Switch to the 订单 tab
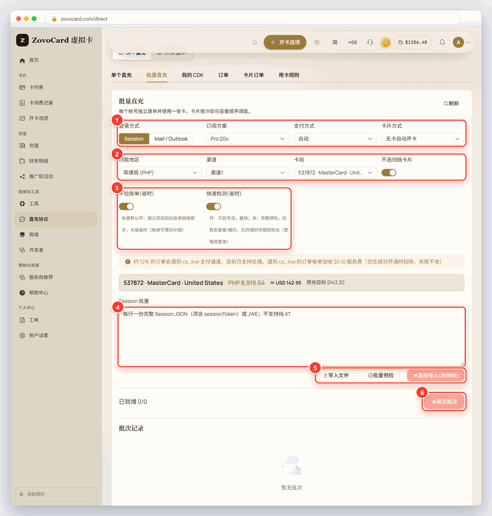Screen dimensions: 492x516 (223, 75)
